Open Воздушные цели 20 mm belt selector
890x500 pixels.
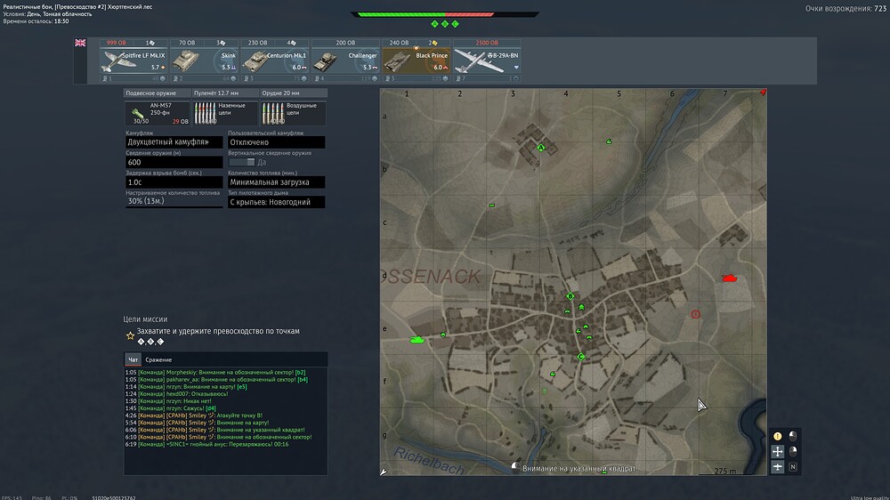294,113
